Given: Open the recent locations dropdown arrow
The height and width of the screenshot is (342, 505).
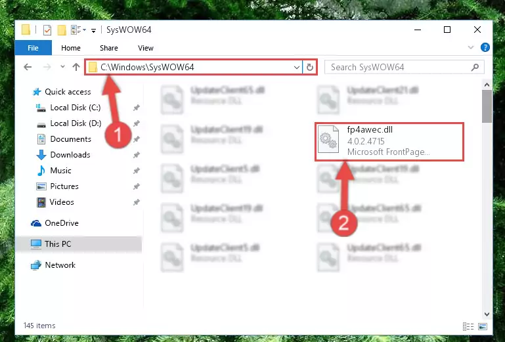Looking at the screenshot, I should (x=62, y=67).
